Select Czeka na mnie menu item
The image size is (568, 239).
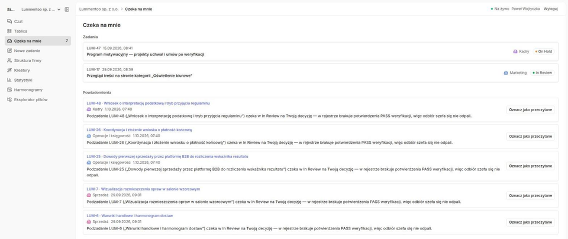tap(38, 41)
